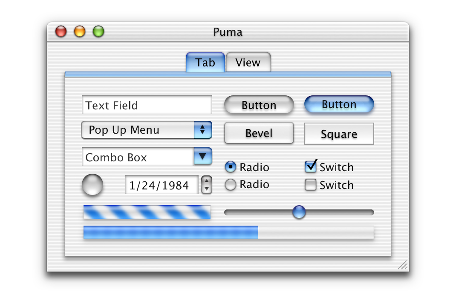
Task: Click the solid blue determinate progress bar
Action: click(228, 232)
